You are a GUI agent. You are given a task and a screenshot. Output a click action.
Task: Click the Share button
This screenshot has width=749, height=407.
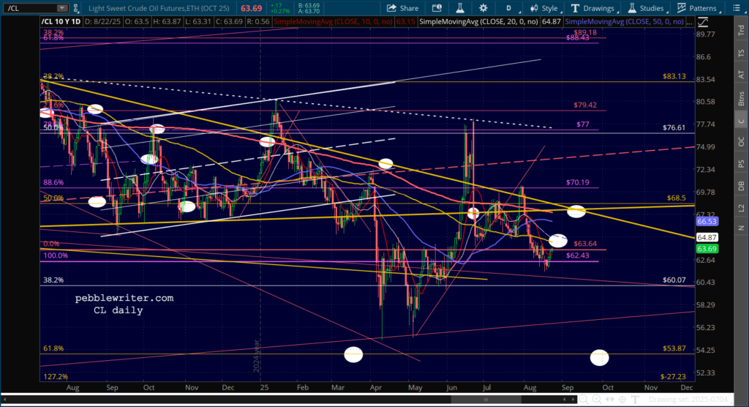coord(403,8)
